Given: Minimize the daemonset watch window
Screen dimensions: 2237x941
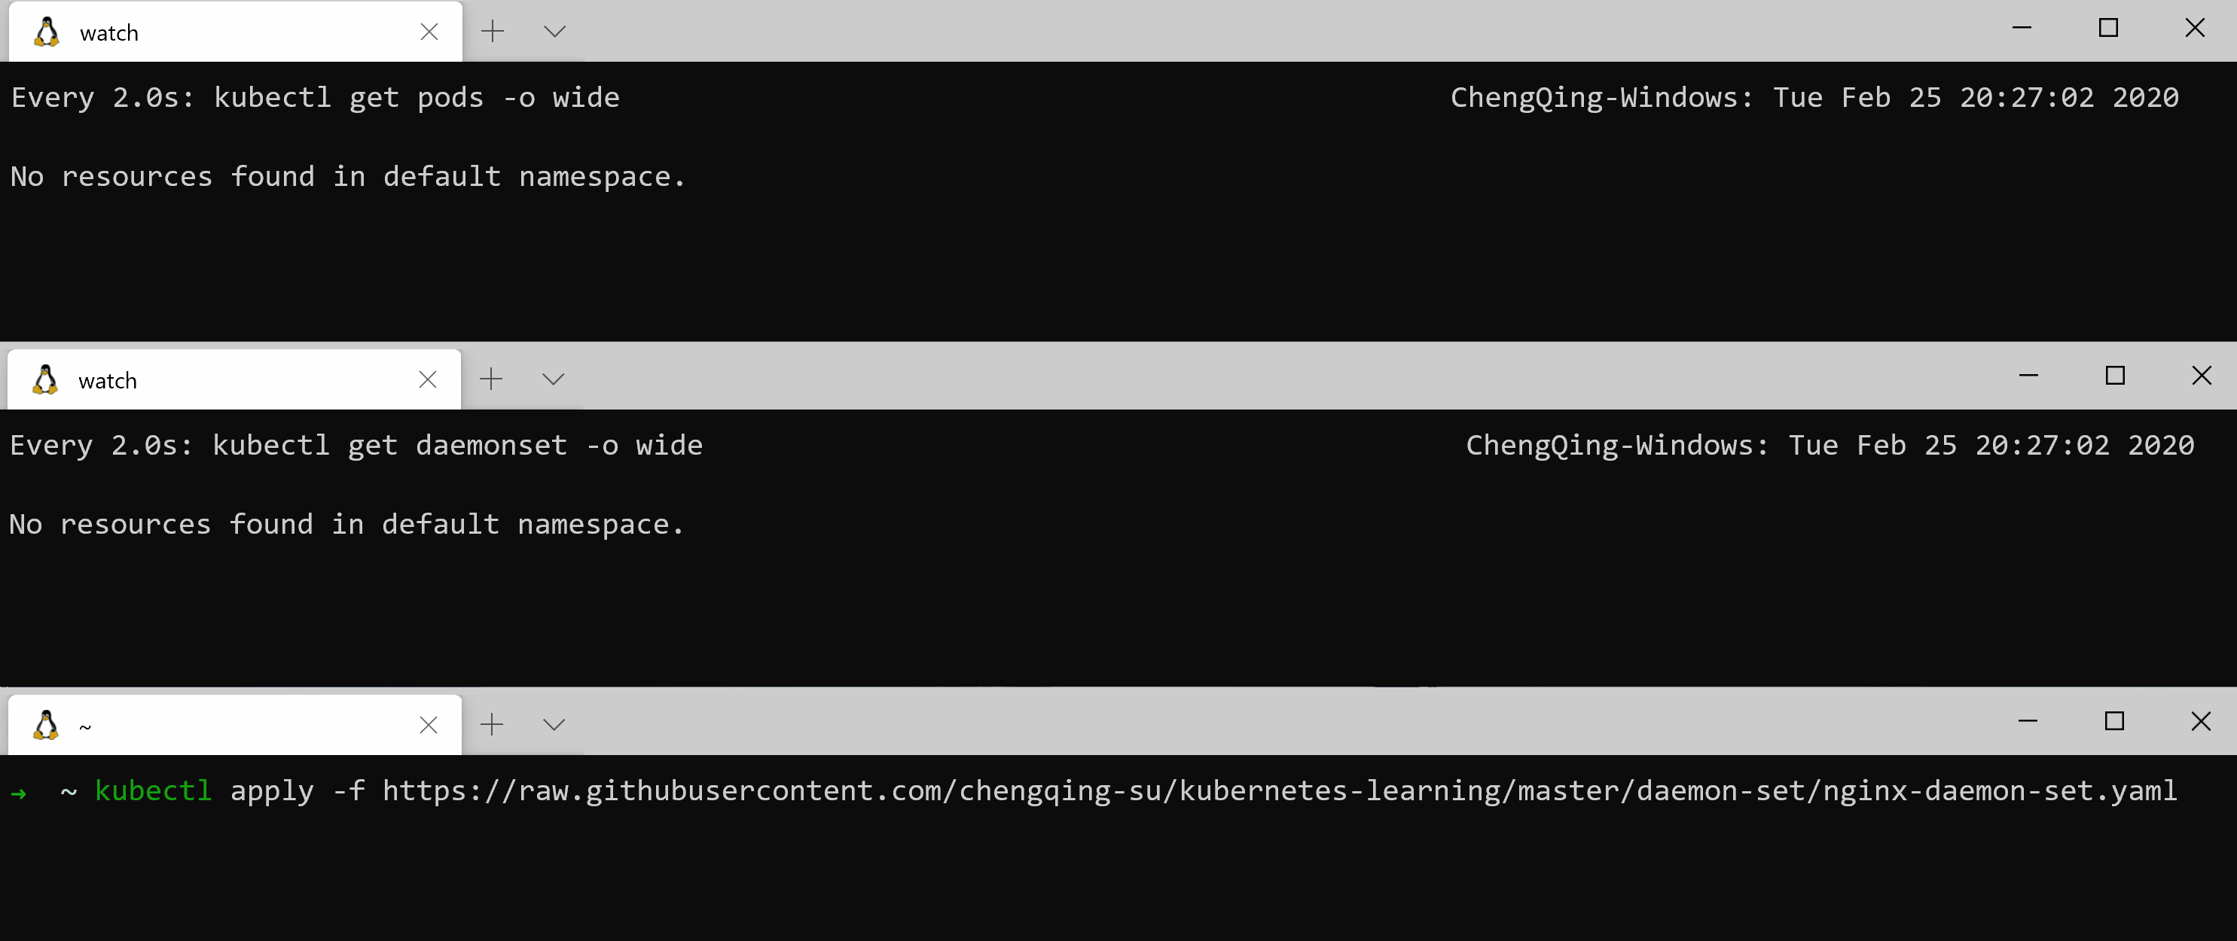Looking at the screenshot, I should [2028, 376].
